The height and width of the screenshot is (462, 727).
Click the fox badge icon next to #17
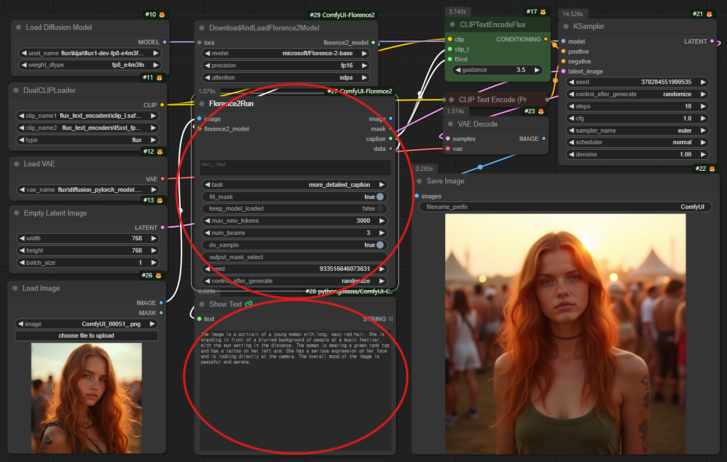tap(543, 12)
